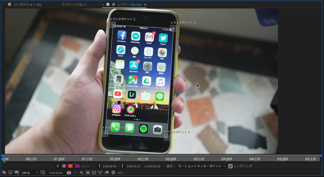The image size is (324, 177).
Task: Toggle the alpha boundary magenta figure icon
Action: click(x=64, y=166)
